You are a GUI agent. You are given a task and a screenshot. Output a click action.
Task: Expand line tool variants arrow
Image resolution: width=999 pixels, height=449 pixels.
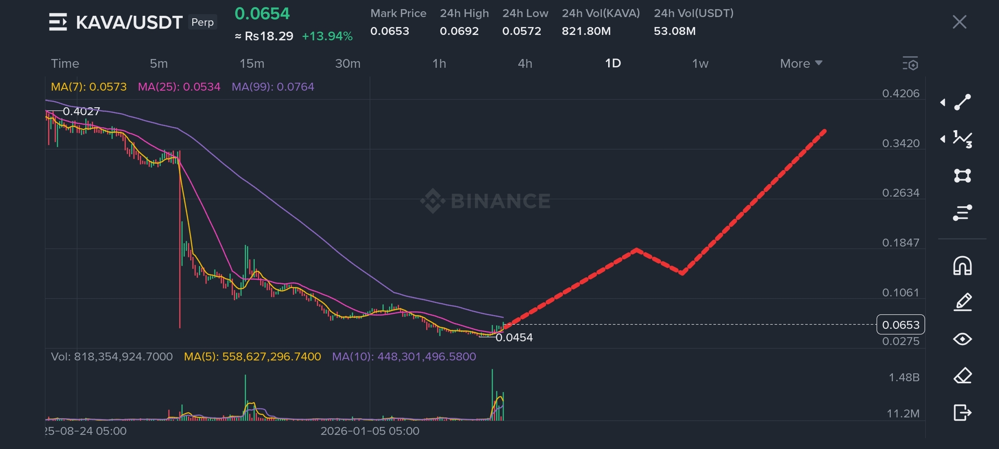coord(943,102)
